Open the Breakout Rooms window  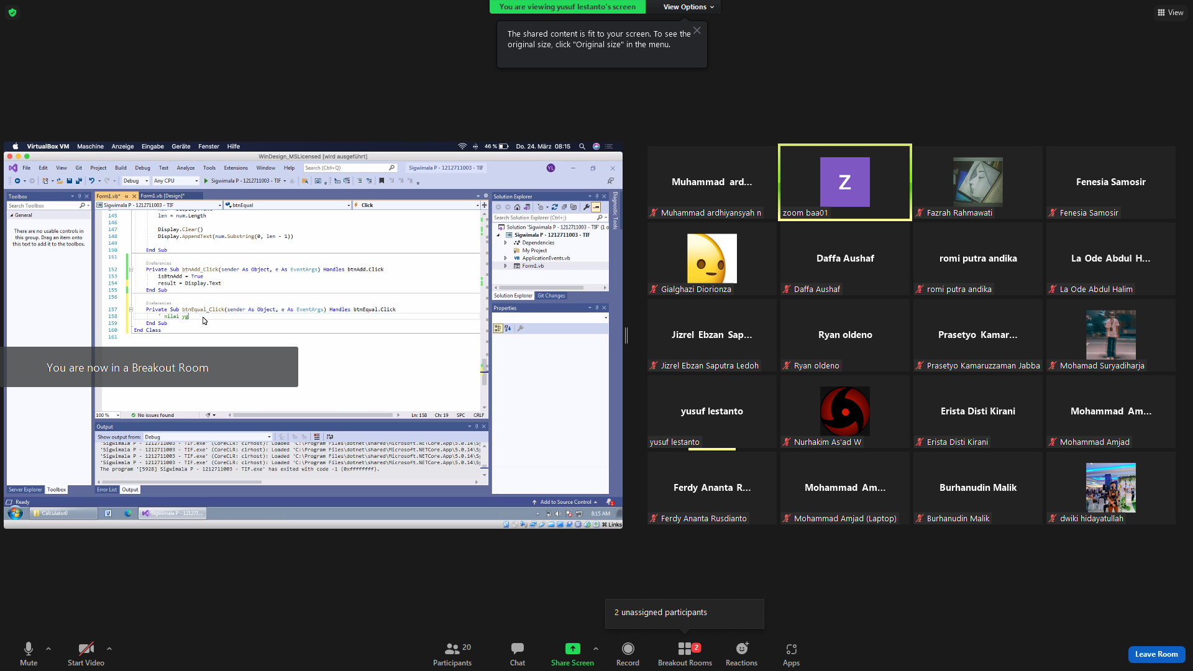tap(685, 654)
